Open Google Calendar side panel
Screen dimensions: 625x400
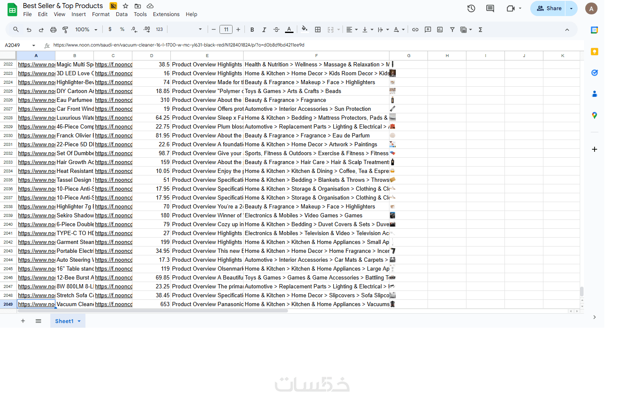click(x=595, y=30)
